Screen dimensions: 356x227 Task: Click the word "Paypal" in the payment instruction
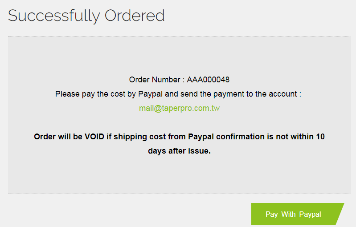tap(151, 94)
